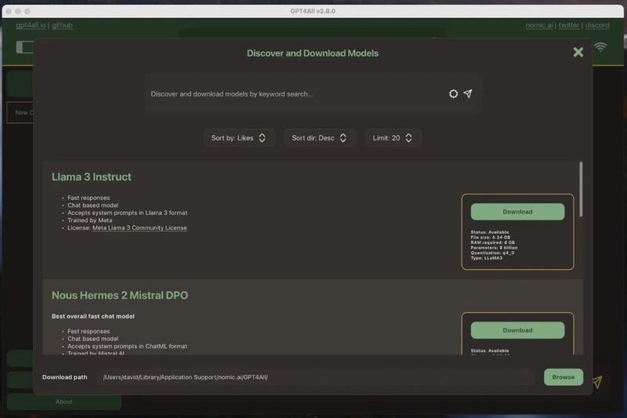Click the wifi network icon in main window
Image resolution: width=627 pixels, height=418 pixels.
(600, 47)
